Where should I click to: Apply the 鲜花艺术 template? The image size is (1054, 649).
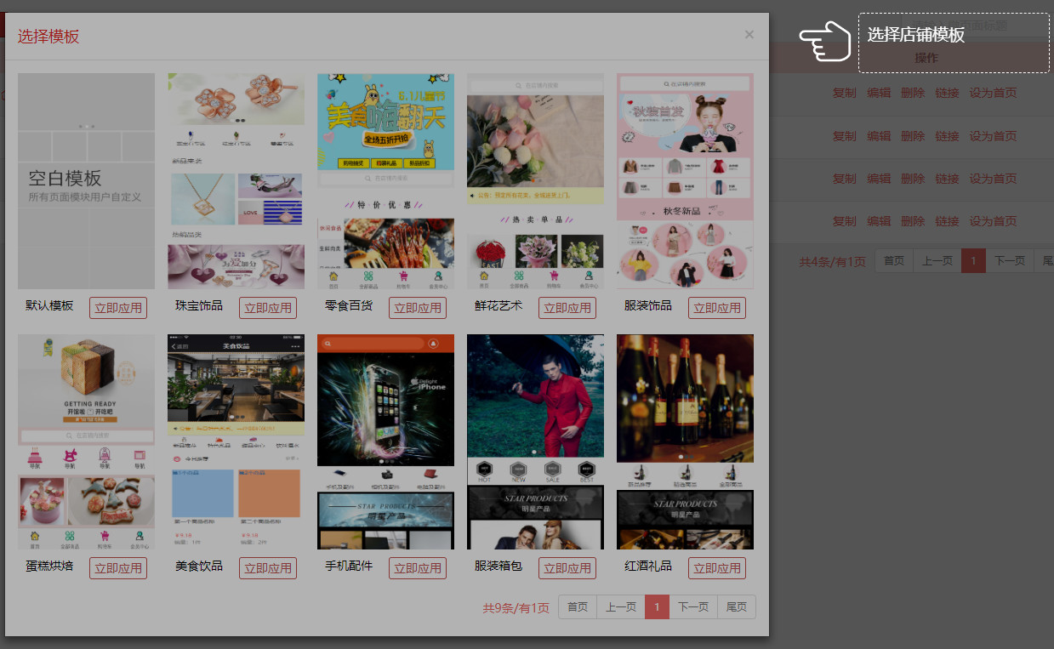tap(567, 308)
